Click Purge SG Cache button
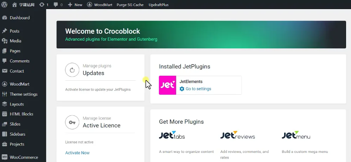Viewport: 351px width, 162px height. coord(130,5)
